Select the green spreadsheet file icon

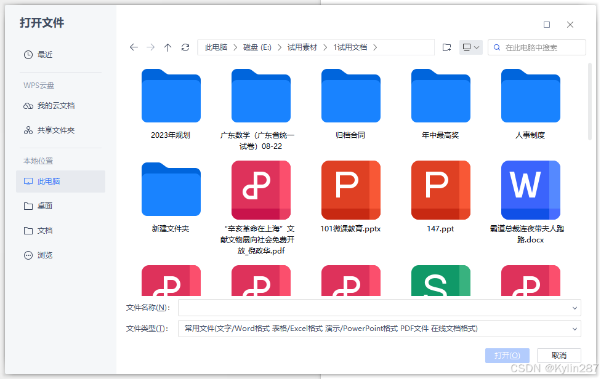coord(441,281)
